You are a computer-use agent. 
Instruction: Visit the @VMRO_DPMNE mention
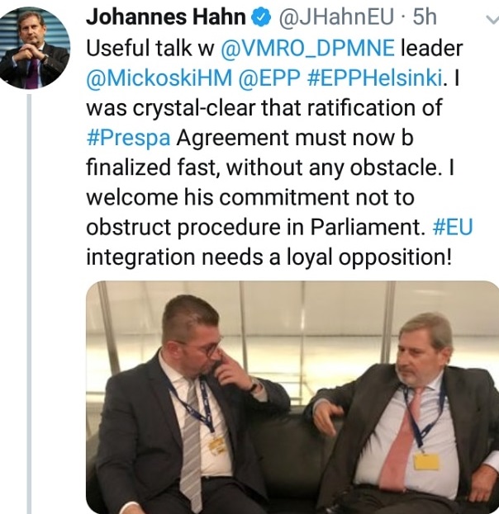point(307,49)
